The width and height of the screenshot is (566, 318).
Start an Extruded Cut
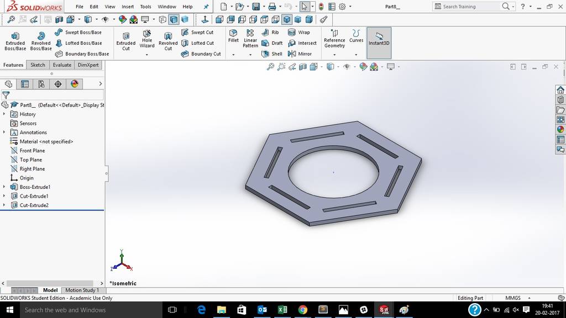tap(125, 41)
